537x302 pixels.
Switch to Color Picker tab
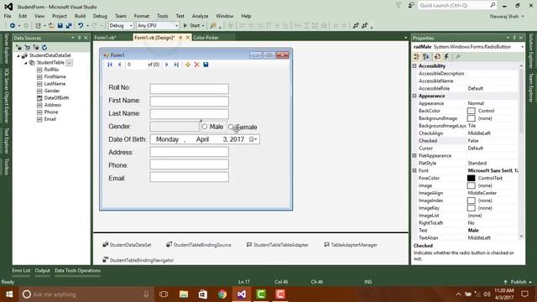206,38
